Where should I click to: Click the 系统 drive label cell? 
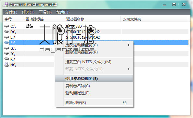[x=30, y=26]
